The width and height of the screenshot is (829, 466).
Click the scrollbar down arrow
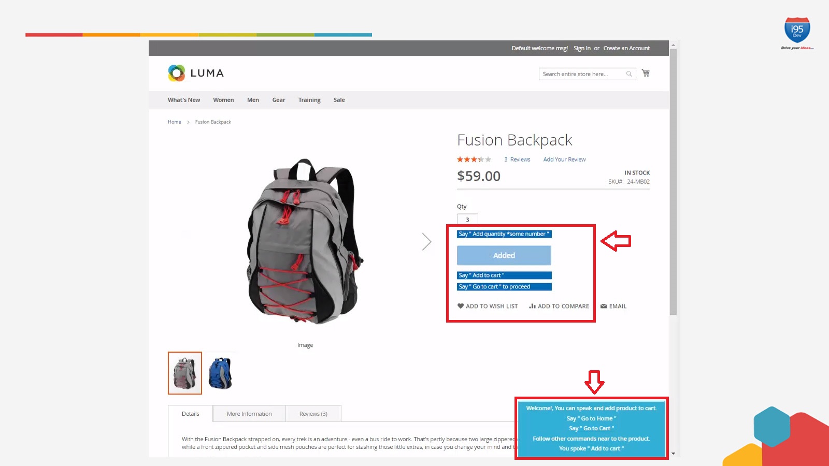point(673,454)
